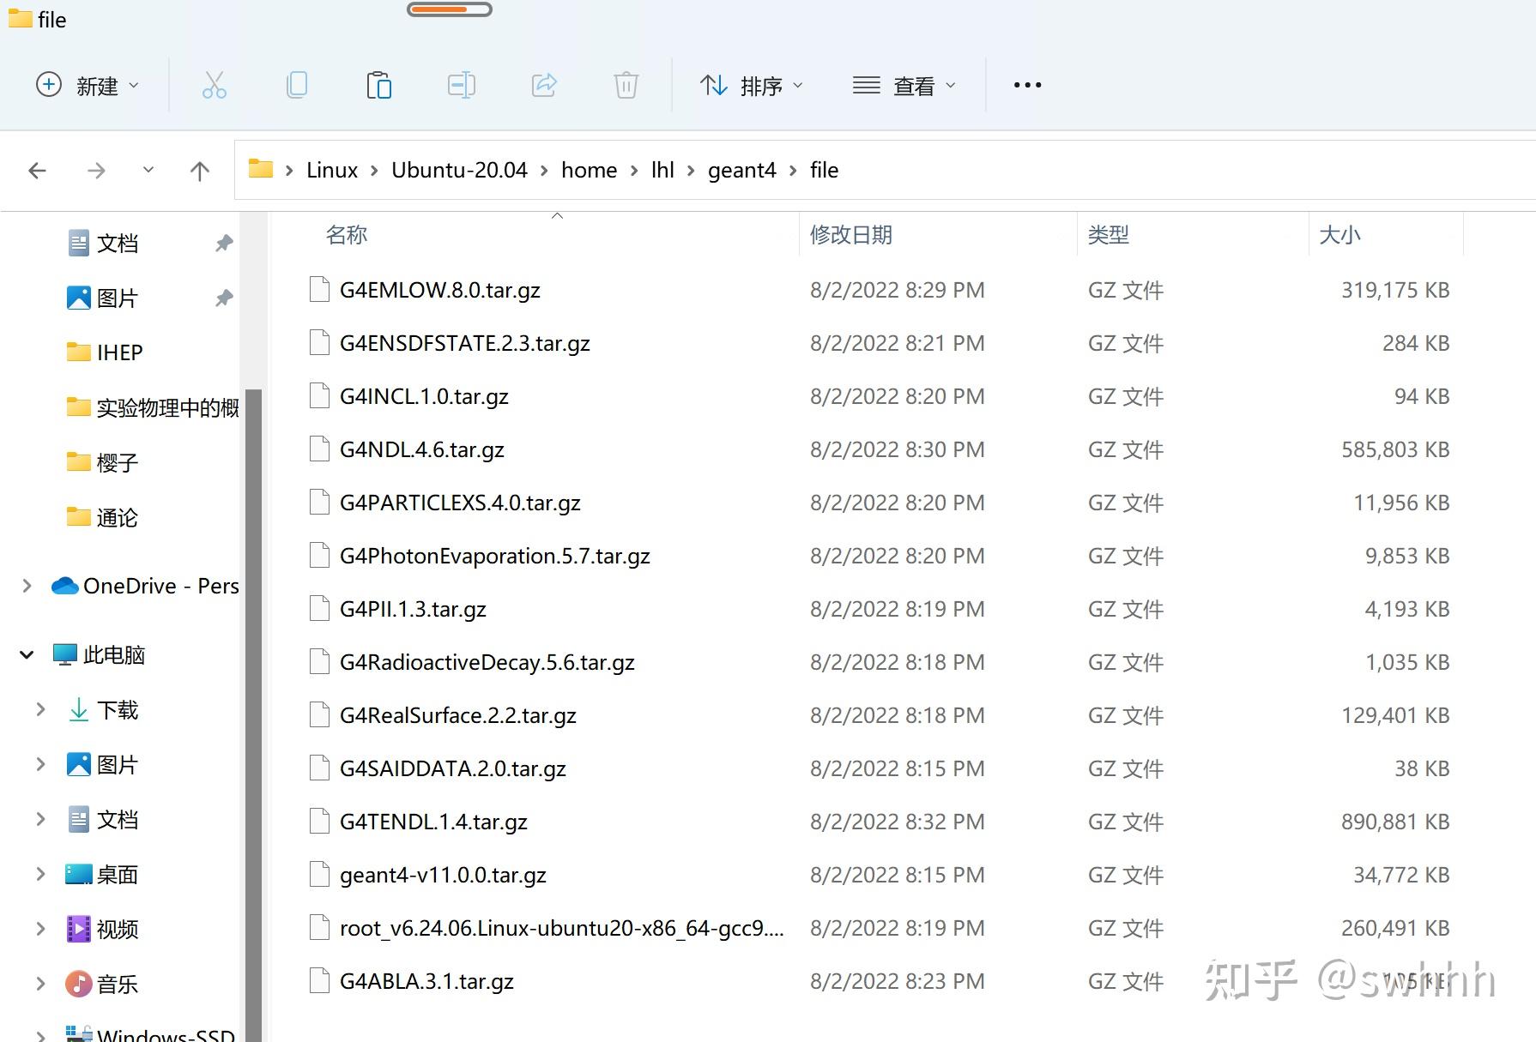1536x1042 pixels.
Task: Click the Rename icon in the toolbar
Action: tap(461, 85)
